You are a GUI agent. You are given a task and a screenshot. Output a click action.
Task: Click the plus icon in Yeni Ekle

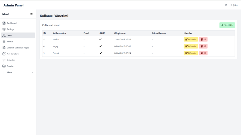[x=222, y=25]
